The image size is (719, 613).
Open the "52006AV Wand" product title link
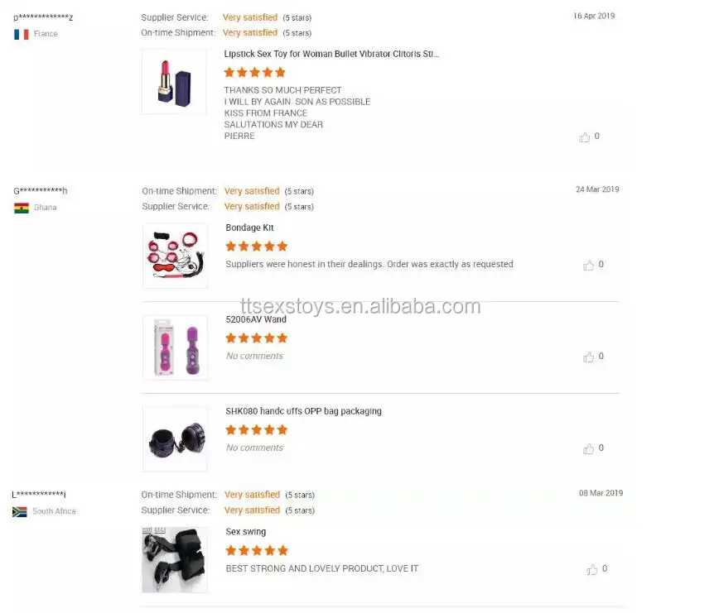(256, 319)
